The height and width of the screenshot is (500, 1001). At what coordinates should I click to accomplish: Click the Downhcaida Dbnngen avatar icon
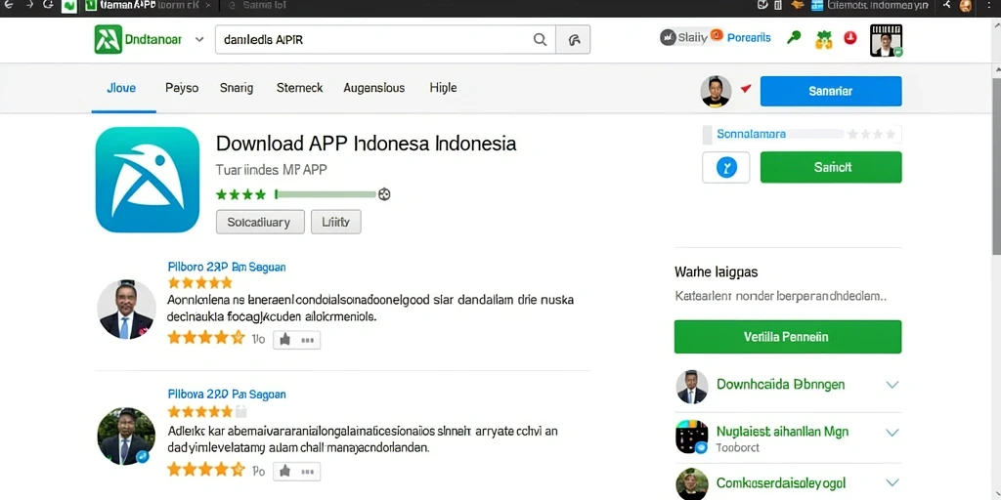tap(692, 387)
